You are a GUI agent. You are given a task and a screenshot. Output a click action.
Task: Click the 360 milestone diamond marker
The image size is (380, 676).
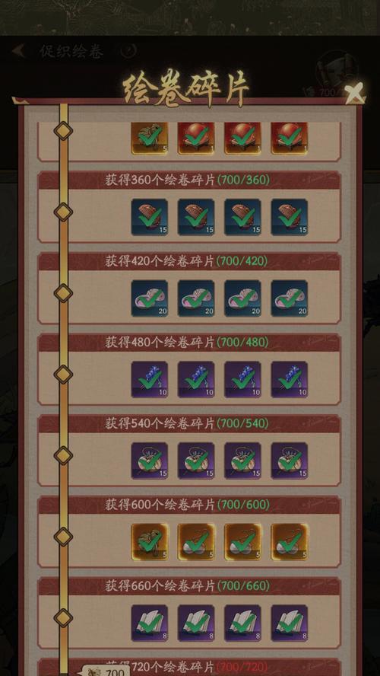(63, 212)
